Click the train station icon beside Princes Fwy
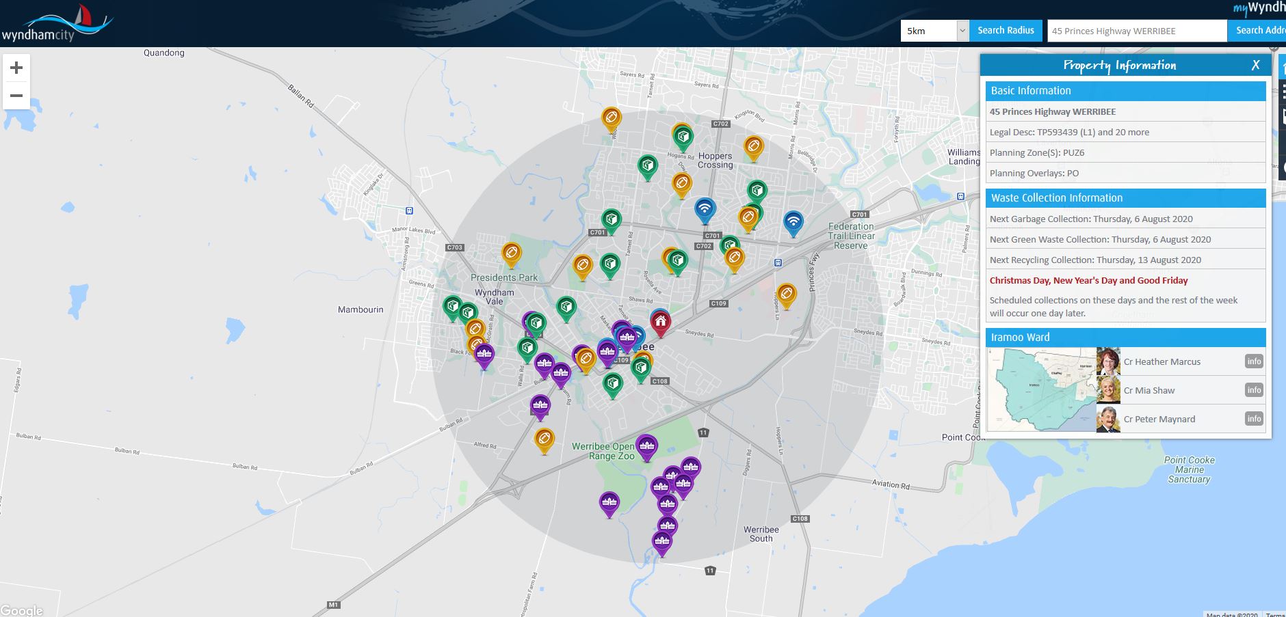This screenshot has width=1286, height=617. coord(778,263)
